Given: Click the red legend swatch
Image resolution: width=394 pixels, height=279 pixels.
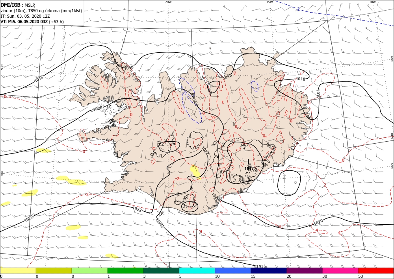Looking at the screenshot, I should click(x=376, y=270).
